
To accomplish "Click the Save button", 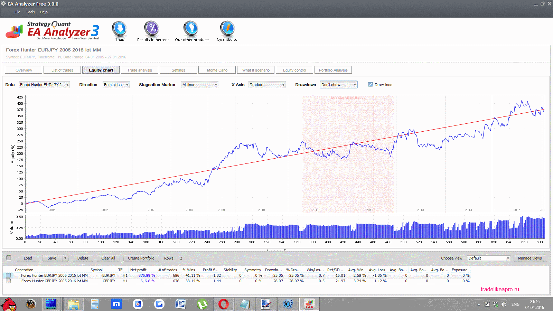I will [52, 258].
